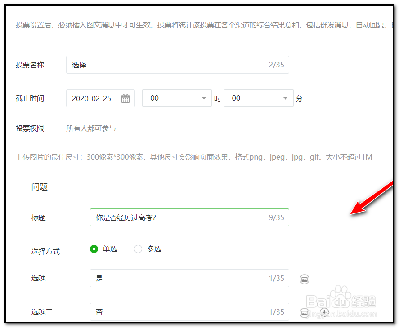Click the 投票权限 label
The image size is (399, 328).
coord(30,129)
